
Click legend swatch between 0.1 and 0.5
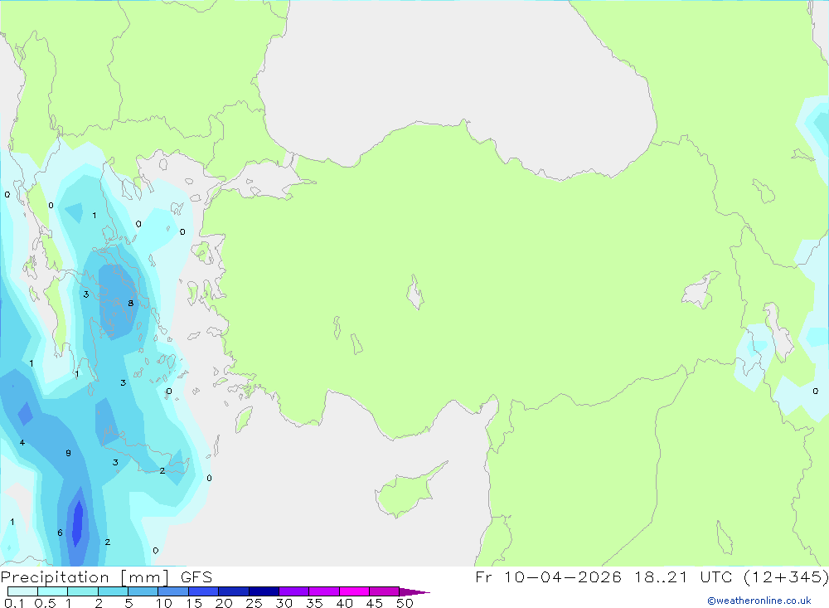[22, 591]
